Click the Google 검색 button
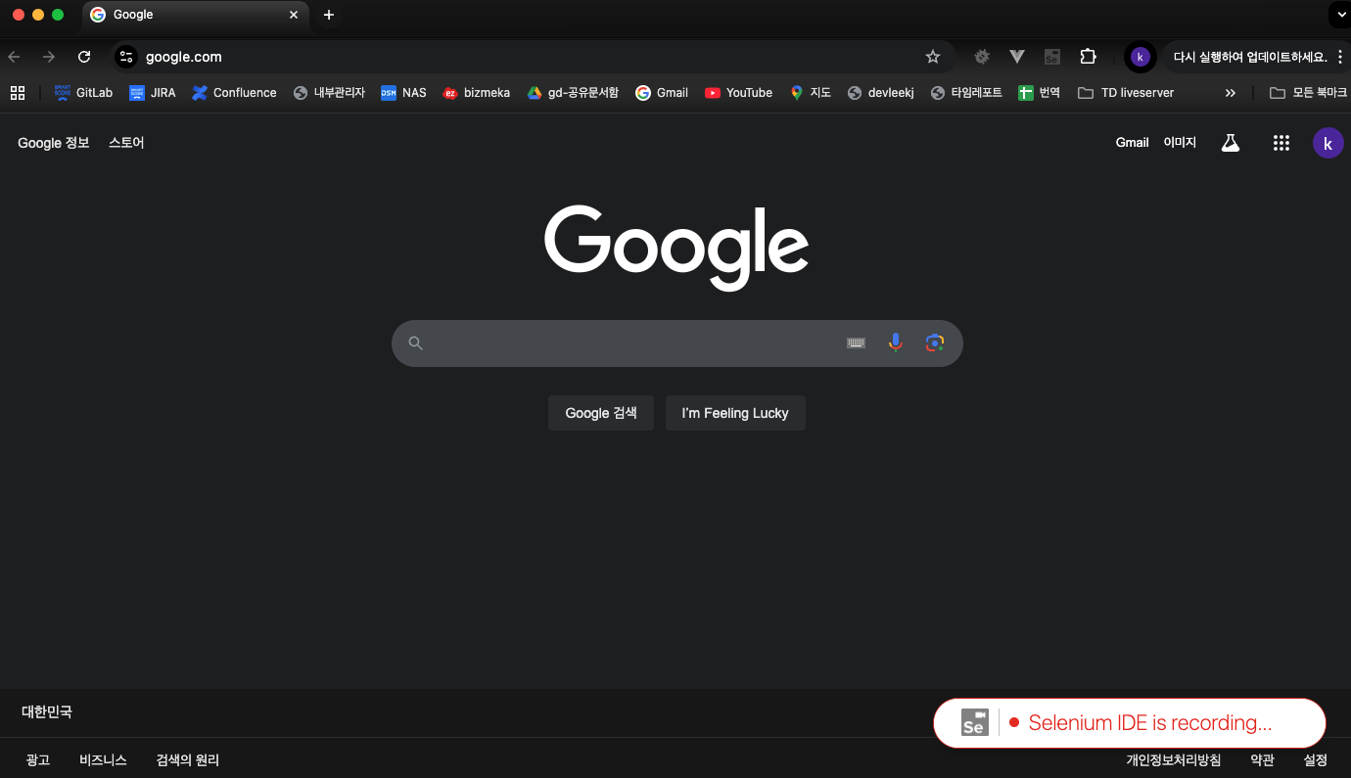The image size is (1351, 778). (601, 413)
